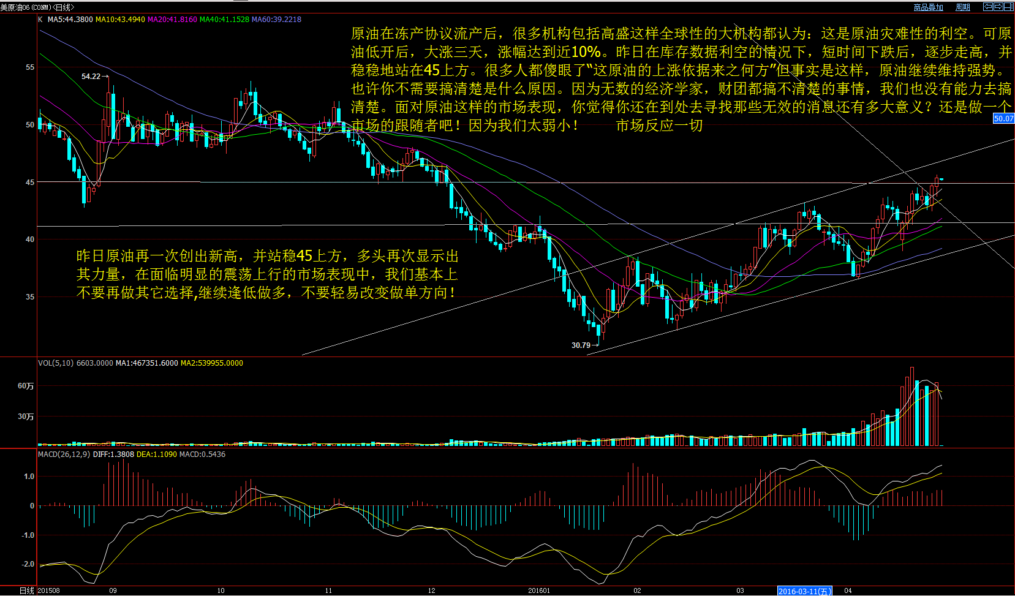Open the 周期 period selector
This screenshot has width=1015, height=596.
point(962,7)
